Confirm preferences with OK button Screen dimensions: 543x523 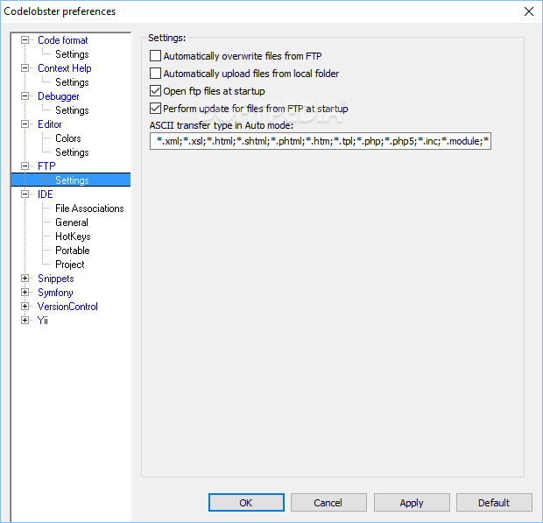point(246,503)
